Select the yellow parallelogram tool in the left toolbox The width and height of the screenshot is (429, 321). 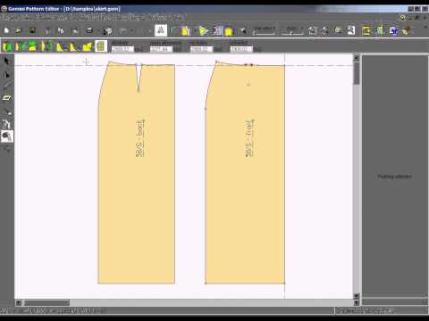(x=6, y=98)
